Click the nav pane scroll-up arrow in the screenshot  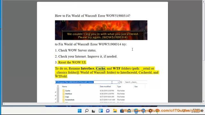click(x=58, y=86)
